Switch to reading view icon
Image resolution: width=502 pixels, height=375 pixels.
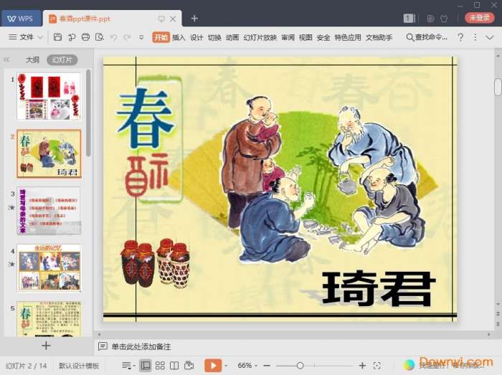coord(174,366)
